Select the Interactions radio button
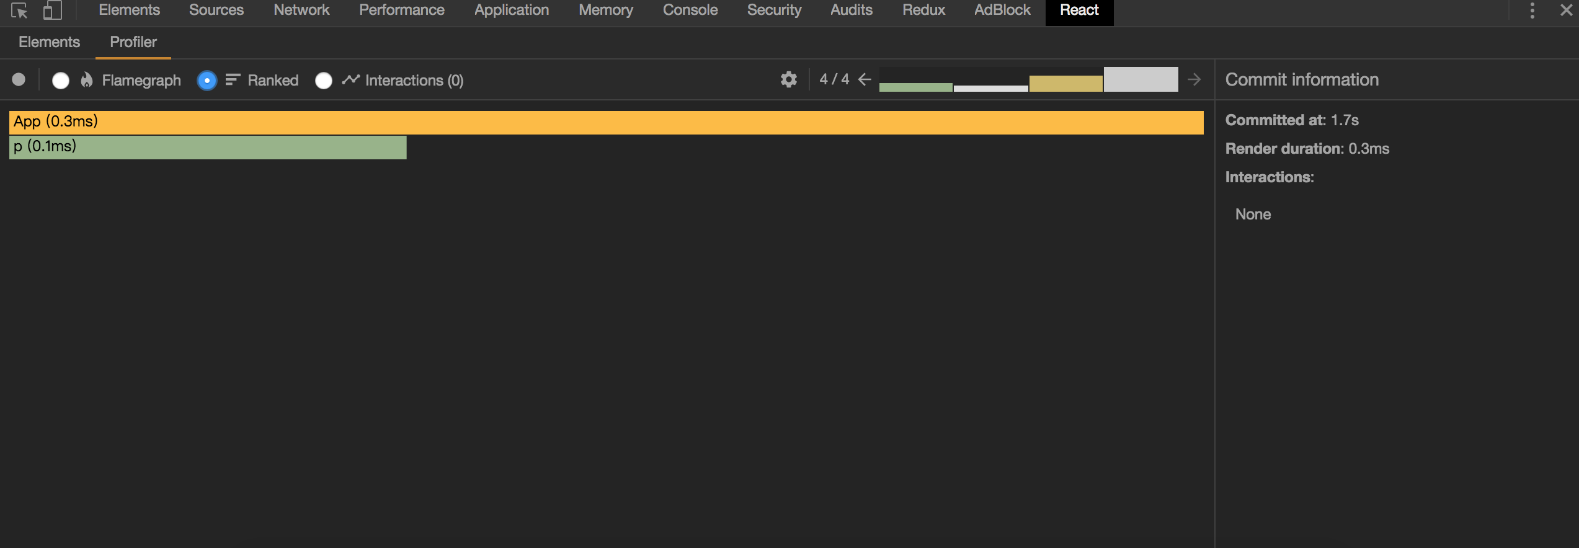 pos(323,81)
